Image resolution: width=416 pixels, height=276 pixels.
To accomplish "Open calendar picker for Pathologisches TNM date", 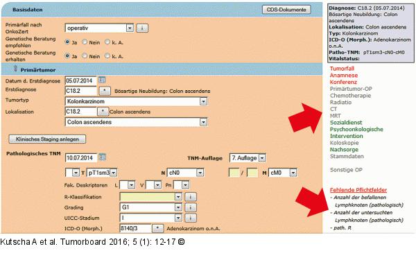I will click(102, 157).
